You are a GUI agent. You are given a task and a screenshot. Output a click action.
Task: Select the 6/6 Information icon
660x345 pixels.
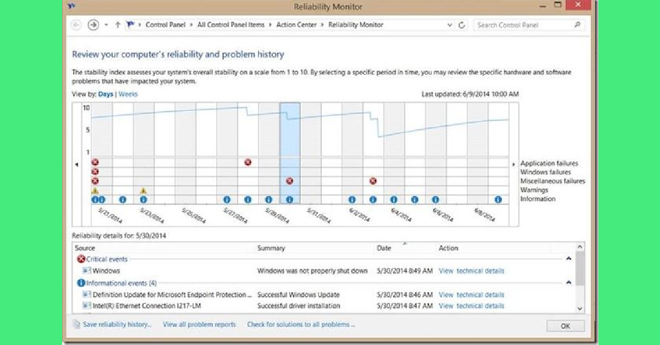(x=436, y=199)
